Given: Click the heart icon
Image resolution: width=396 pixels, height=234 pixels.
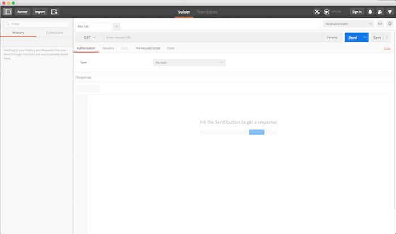Looking at the screenshot, I should pos(390,12).
